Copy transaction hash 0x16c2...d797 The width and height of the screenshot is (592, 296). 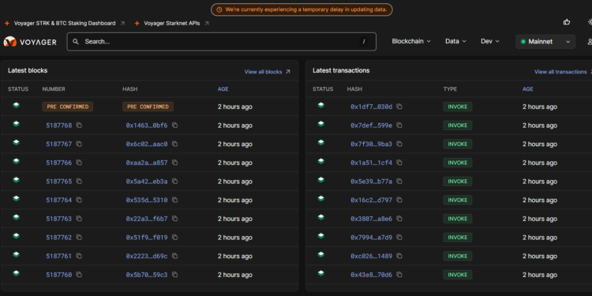pyautogui.click(x=399, y=200)
